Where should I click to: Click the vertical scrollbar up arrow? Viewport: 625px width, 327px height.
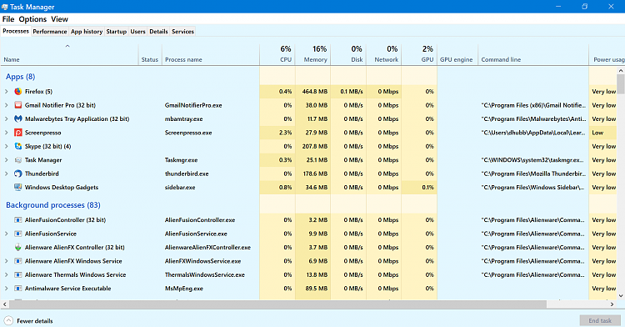(621, 70)
